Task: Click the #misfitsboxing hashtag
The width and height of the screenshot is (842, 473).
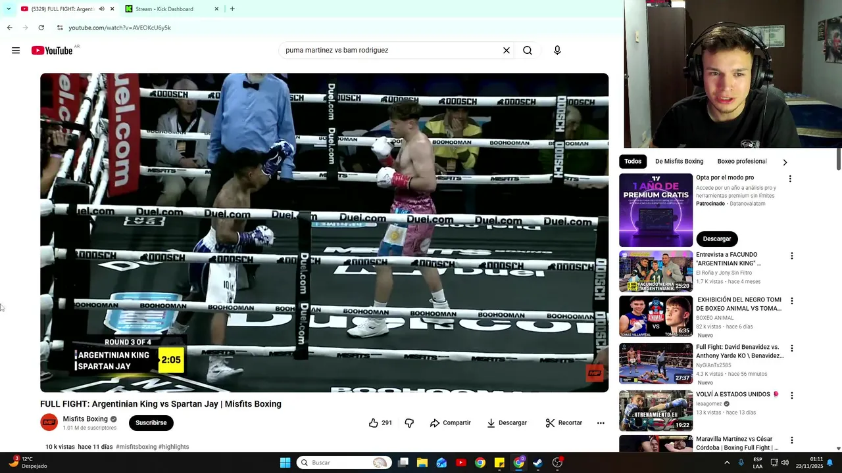Action: (x=136, y=447)
